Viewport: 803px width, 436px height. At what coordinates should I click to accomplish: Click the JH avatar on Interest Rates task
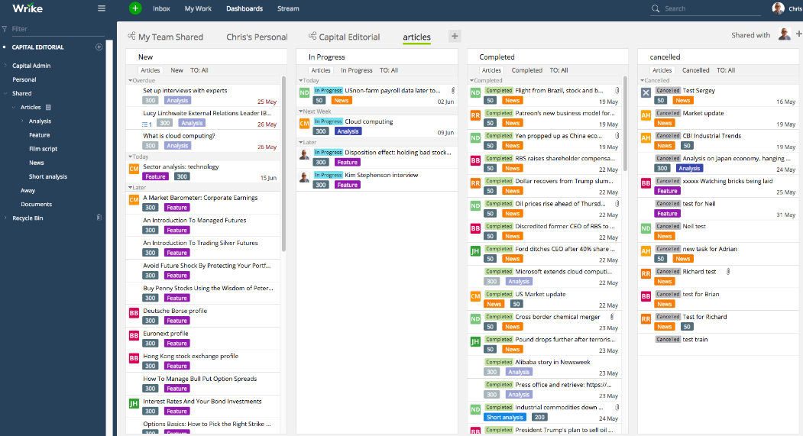point(134,403)
